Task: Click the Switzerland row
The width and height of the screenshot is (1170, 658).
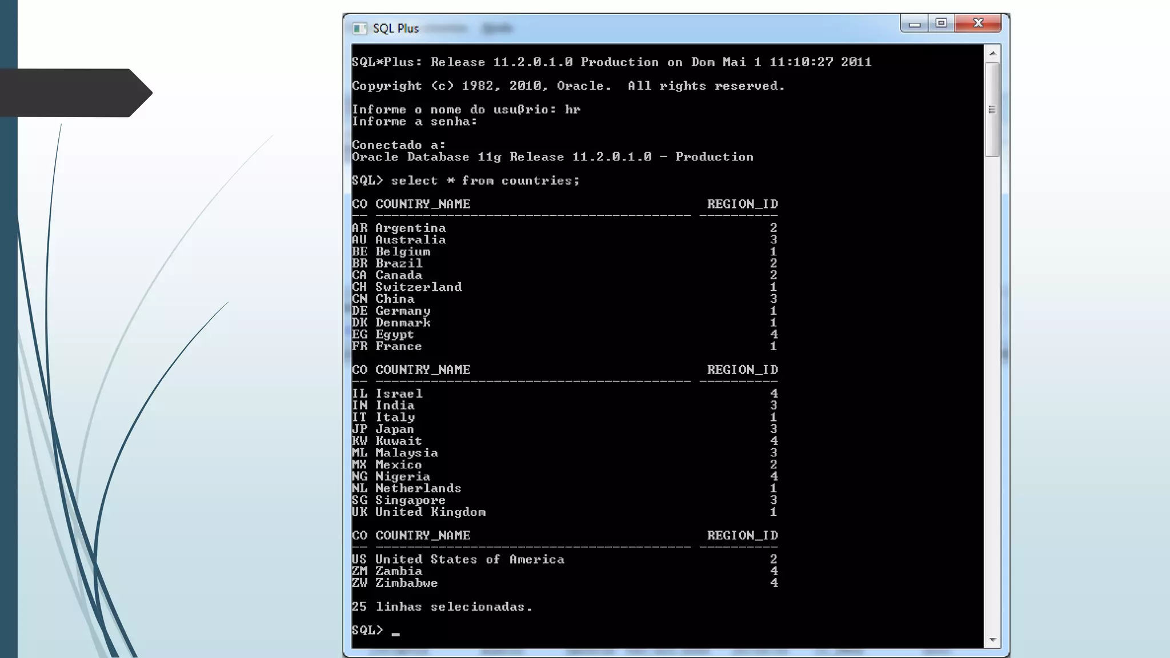Action: (x=418, y=287)
